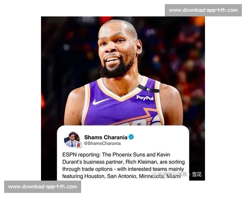
Task: Click the @ShamsCharania handle
Action: (x=102, y=143)
